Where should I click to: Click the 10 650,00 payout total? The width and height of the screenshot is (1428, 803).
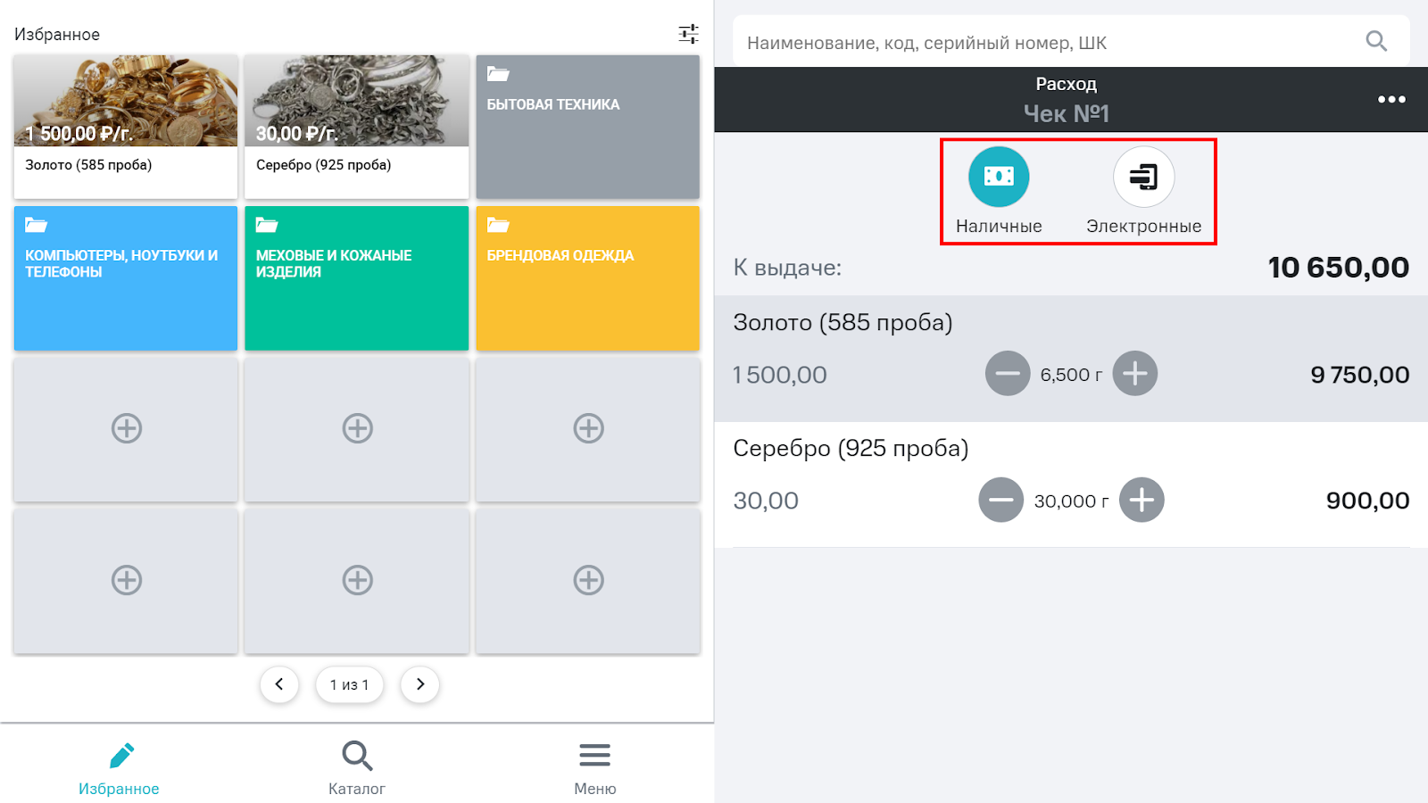coord(1339,267)
